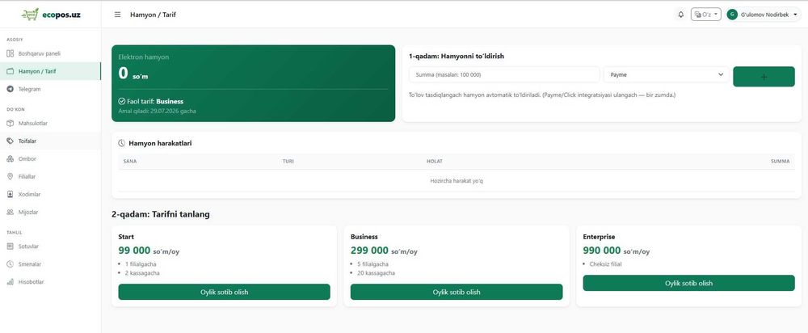808x333 pixels.
Task: Click the hamburger menu icon
Action: point(117,15)
